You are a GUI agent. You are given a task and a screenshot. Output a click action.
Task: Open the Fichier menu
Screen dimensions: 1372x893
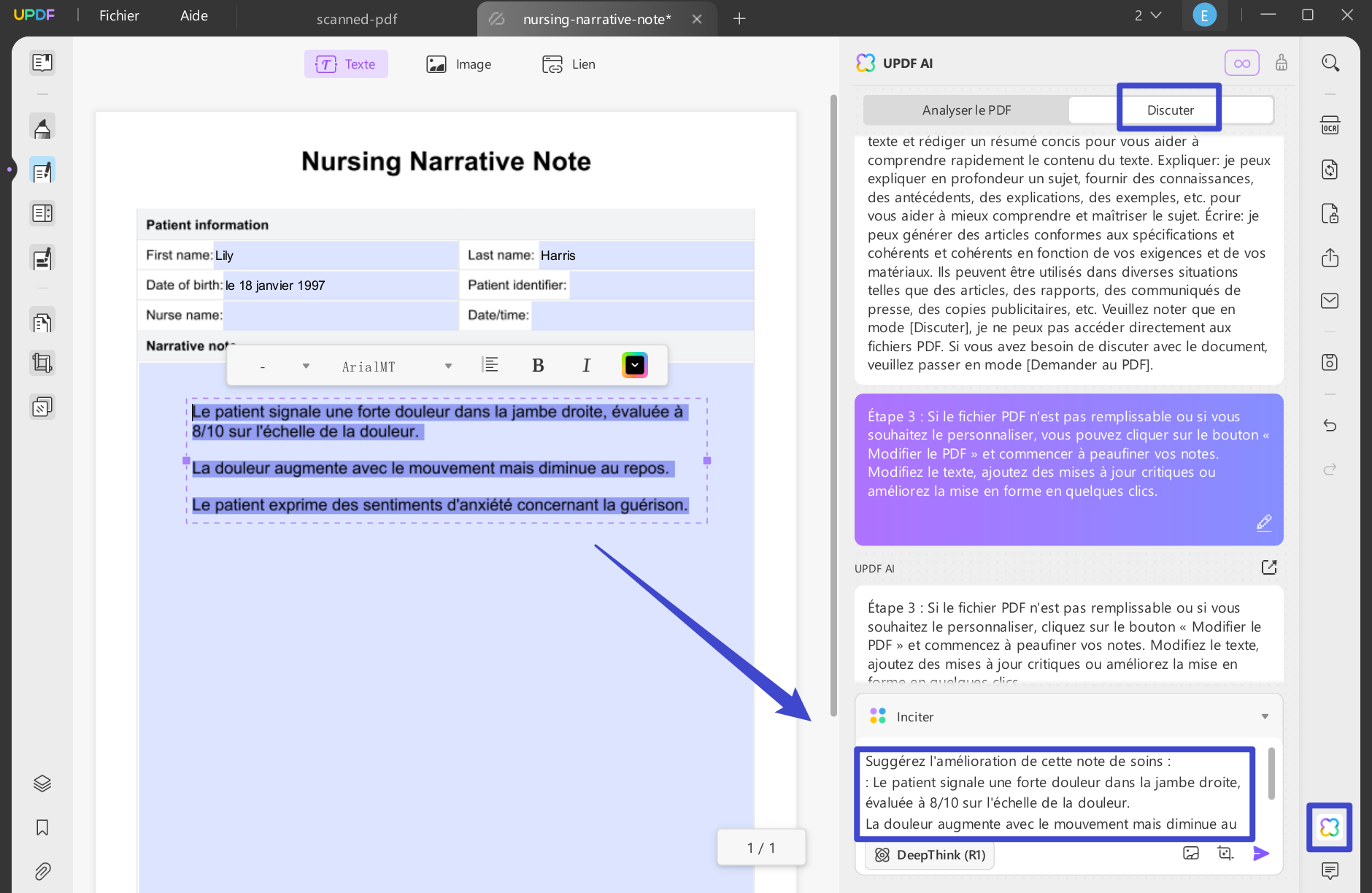click(x=118, y=15)
